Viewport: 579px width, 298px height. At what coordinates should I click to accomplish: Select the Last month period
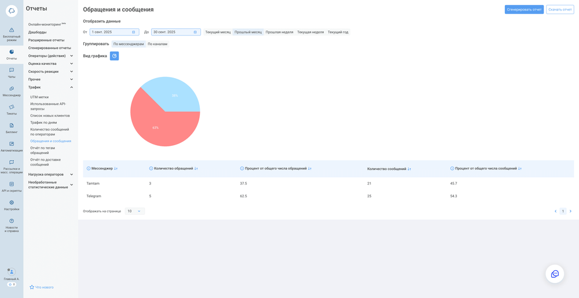click(x=248, y=32)
